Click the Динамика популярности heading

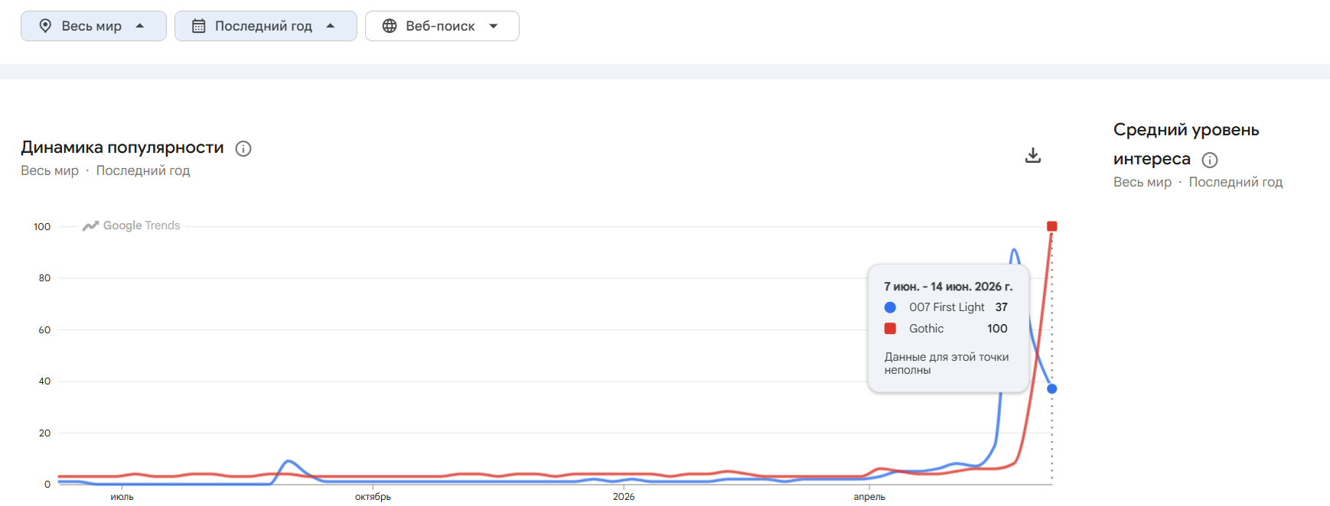click(122, 148)
